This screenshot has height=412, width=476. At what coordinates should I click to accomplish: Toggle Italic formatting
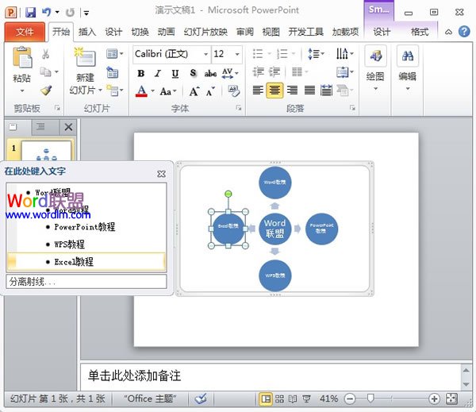158,73
